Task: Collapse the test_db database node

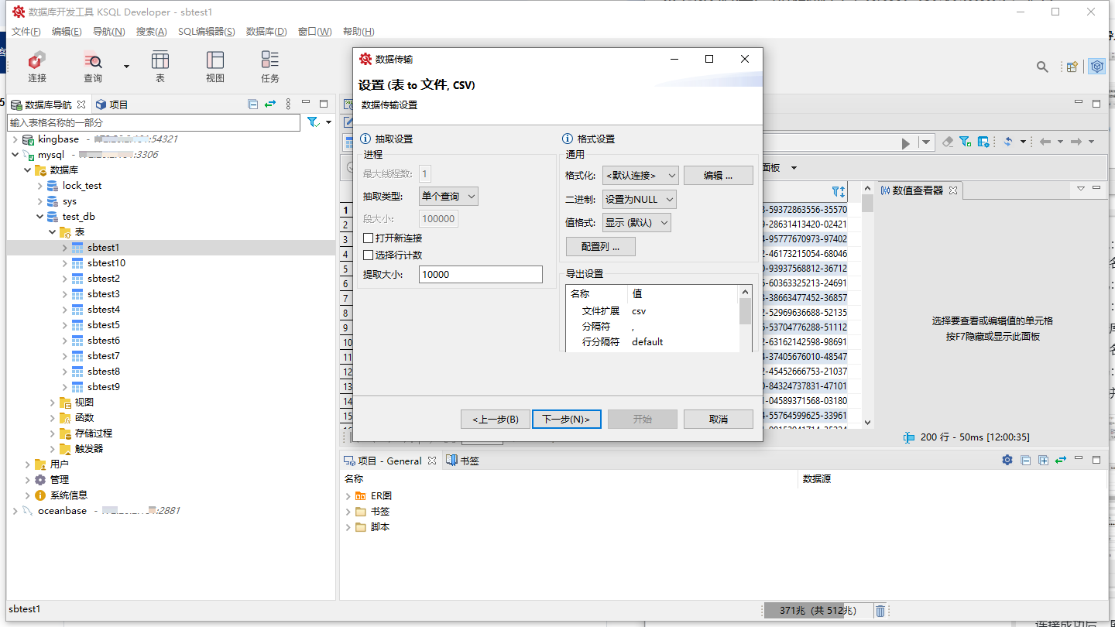Action: click(x=41, y=217)
